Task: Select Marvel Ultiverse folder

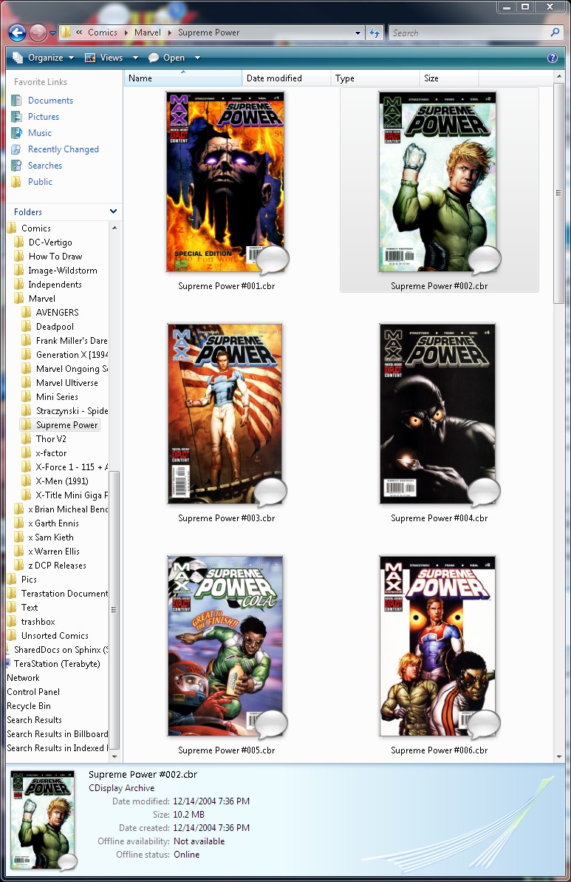Action: point(67,382)
